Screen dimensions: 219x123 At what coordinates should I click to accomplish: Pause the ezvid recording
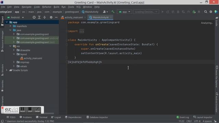22,110
